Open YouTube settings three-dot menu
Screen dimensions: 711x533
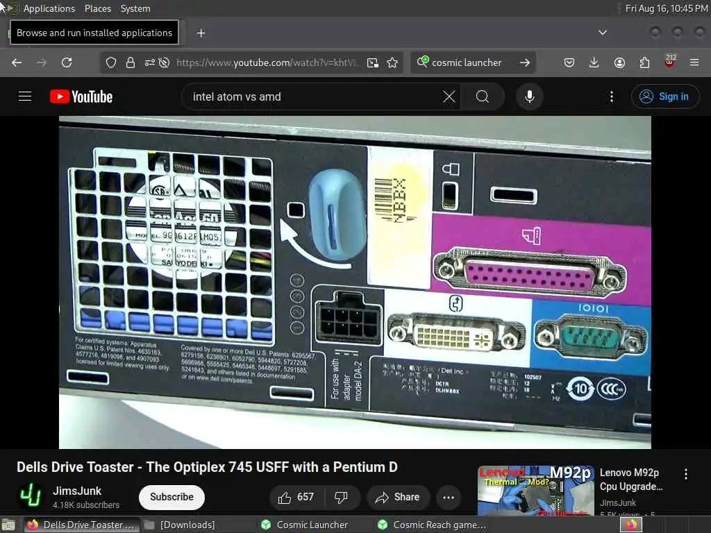coord(612,96)
